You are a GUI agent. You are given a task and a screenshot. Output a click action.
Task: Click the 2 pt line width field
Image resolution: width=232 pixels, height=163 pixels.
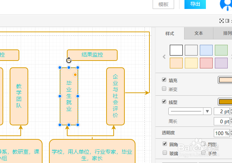(222, 111)
